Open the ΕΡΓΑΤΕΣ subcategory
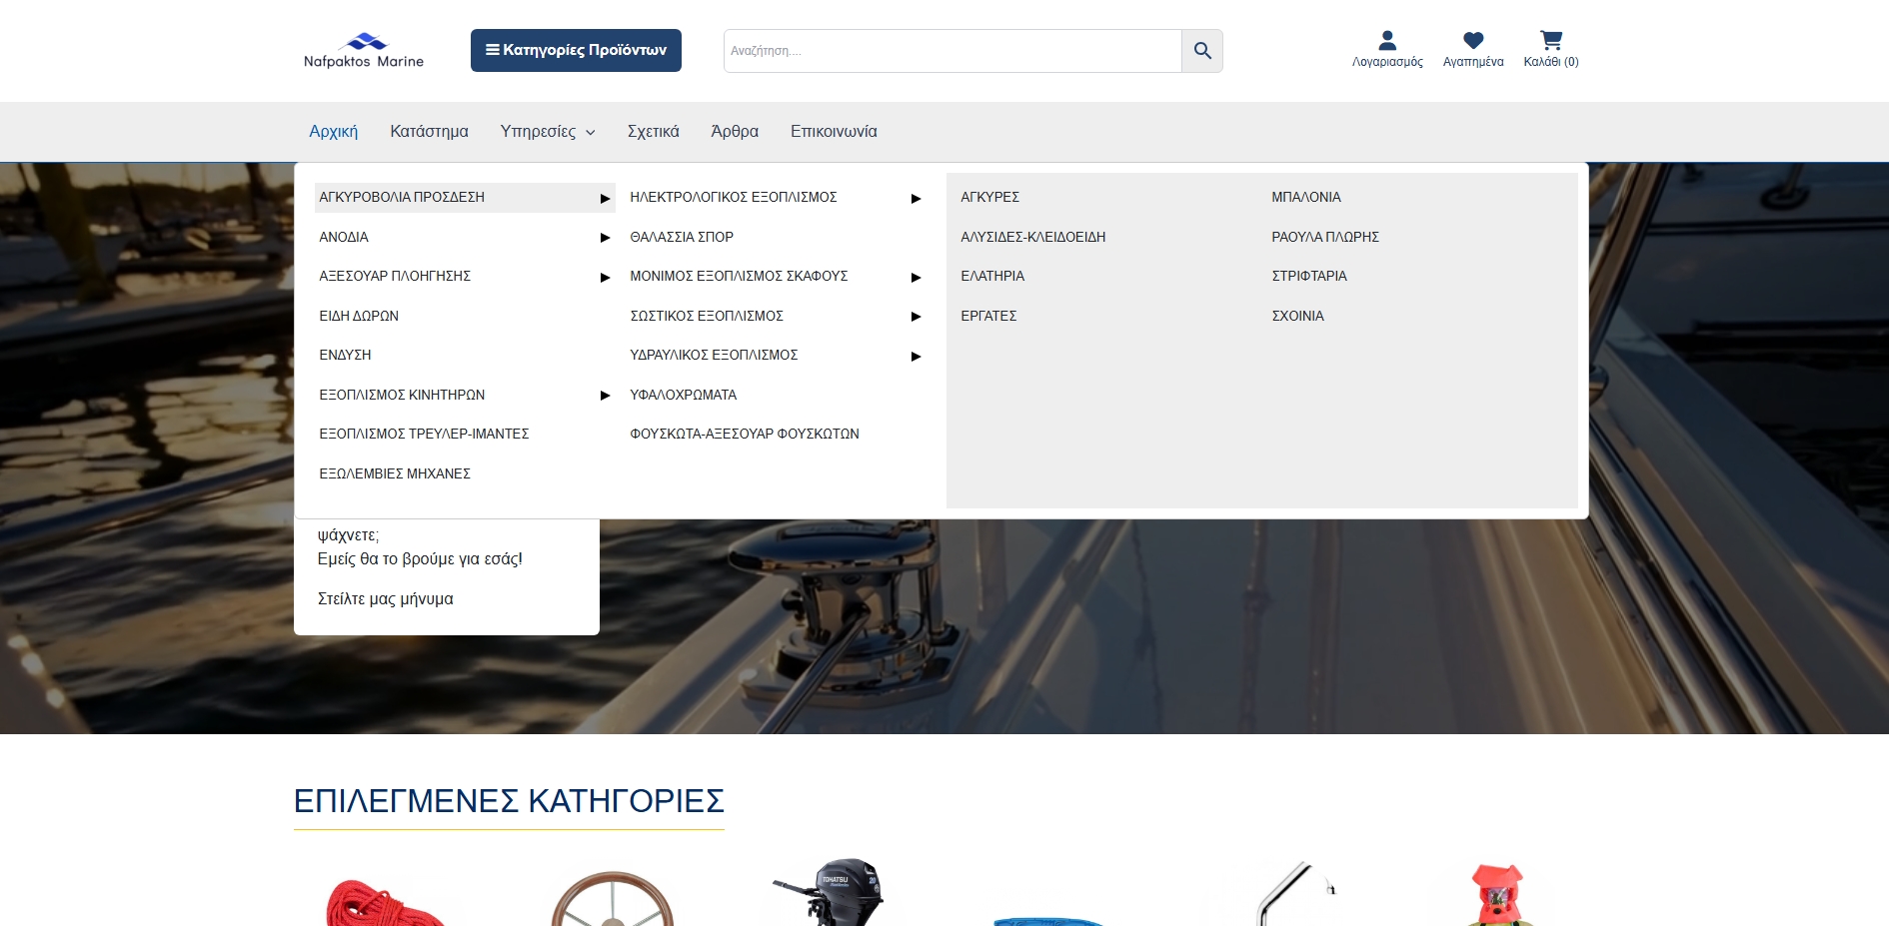 (x=988, y=316)
